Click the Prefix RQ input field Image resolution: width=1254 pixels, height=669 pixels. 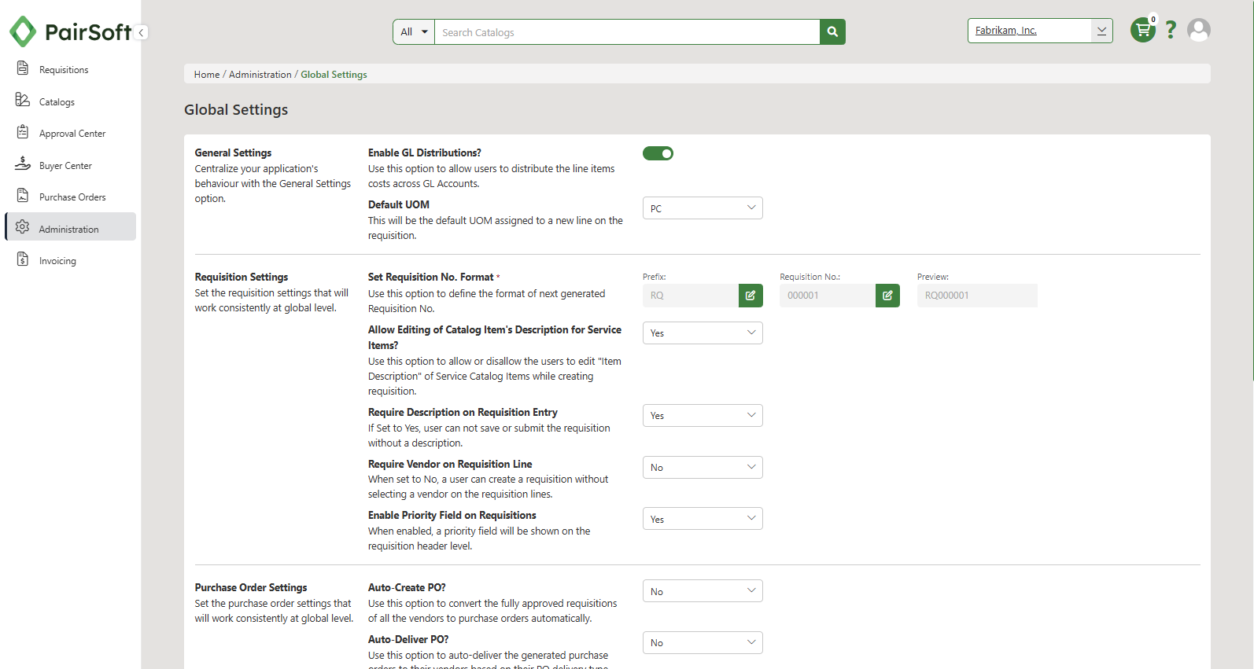click(691, 296)
